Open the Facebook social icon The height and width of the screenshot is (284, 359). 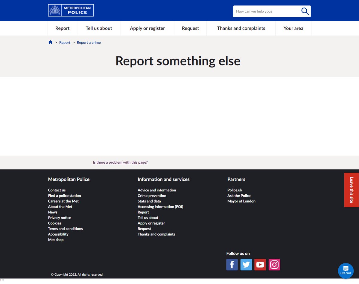[232, 265]
